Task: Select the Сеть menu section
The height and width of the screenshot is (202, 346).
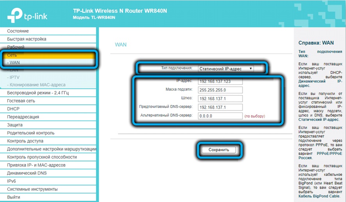Action: pos(48,55)
